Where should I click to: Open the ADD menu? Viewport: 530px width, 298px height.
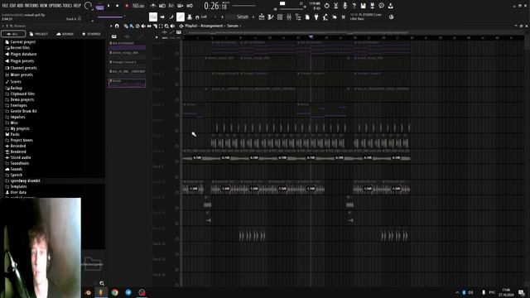(x=20, y=6)
